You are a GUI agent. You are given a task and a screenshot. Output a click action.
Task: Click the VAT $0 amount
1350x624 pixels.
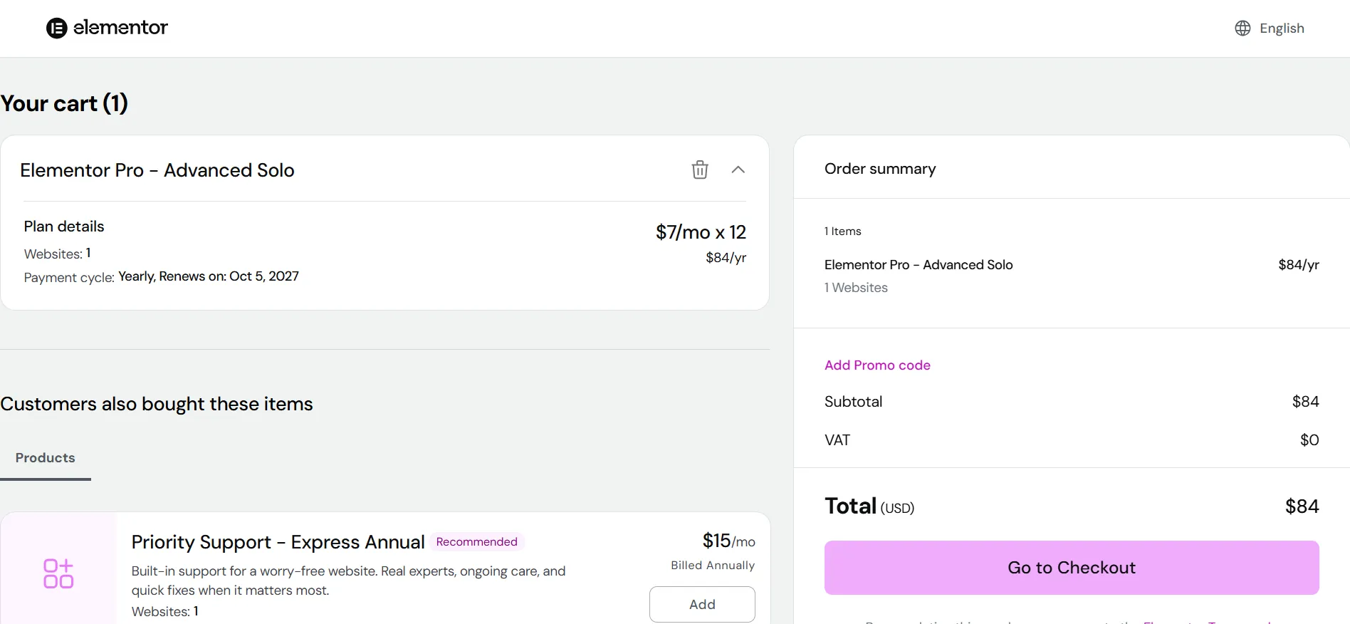[1309, 440]
